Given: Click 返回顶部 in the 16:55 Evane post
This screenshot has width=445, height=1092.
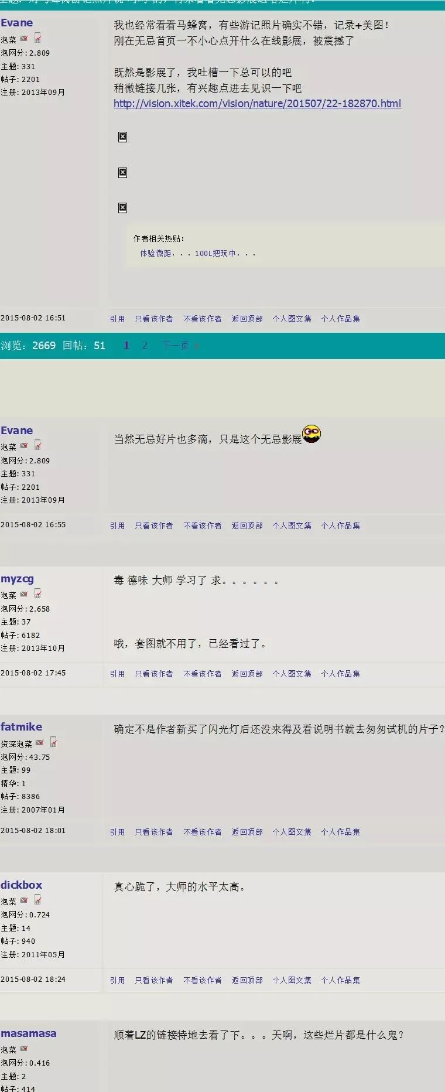Looking at the screenshot, I should pyautogui.click(x=247, y=525).
